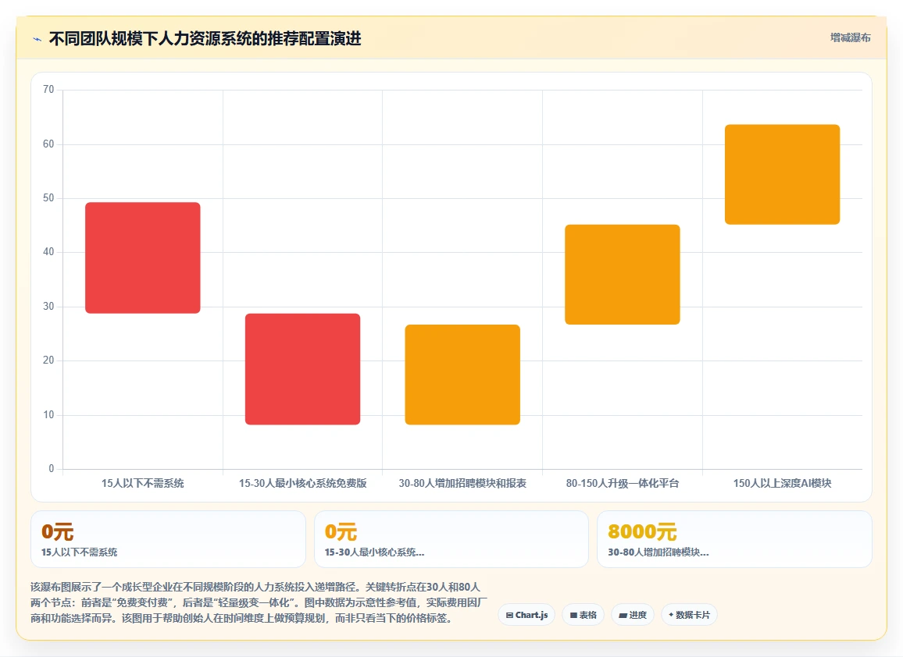
Task: Click the description paragraph starting 该瀑布图展示了
Action: [x=259, y=602]
